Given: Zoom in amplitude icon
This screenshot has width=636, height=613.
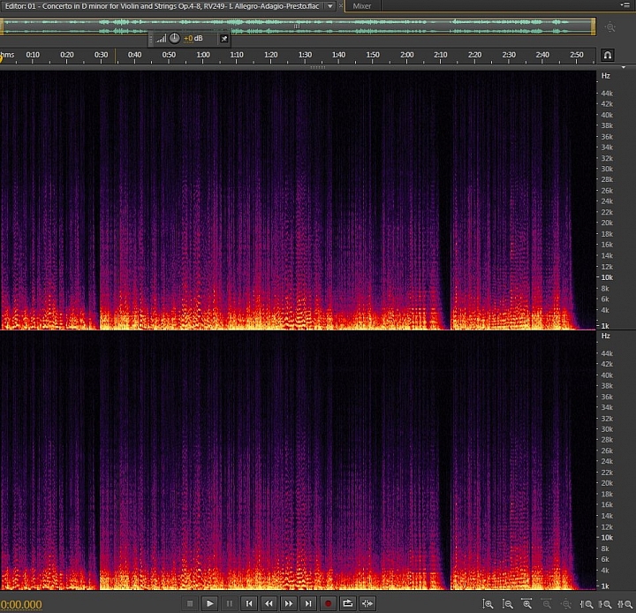Looking at the screenshot, I should [488, 604].
